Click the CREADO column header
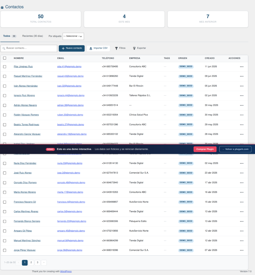Screen dimensions: 255x275 (210, 58)
